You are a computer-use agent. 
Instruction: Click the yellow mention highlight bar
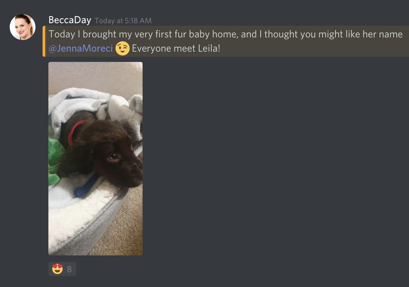tap(44, 41)
